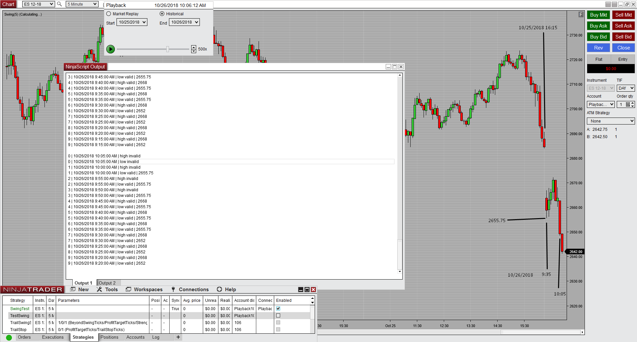
Task: Switch to Output 2 tab
Action: 107,283
